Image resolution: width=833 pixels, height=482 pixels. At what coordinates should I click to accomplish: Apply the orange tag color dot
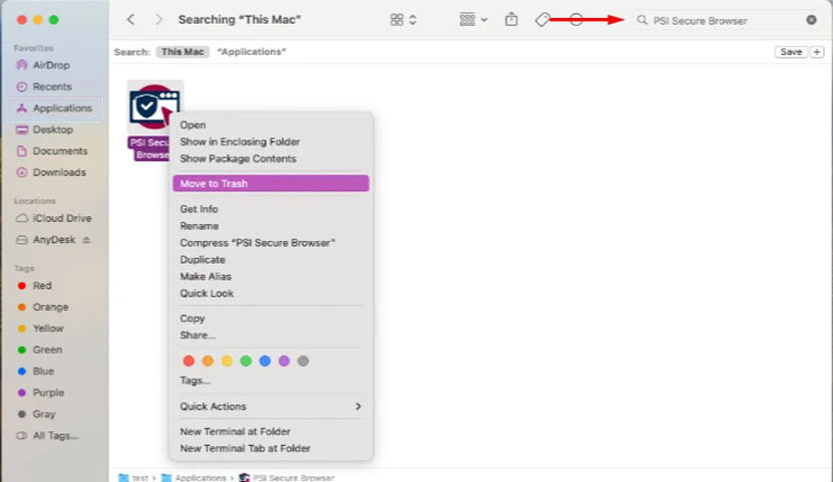pos(207,361)
